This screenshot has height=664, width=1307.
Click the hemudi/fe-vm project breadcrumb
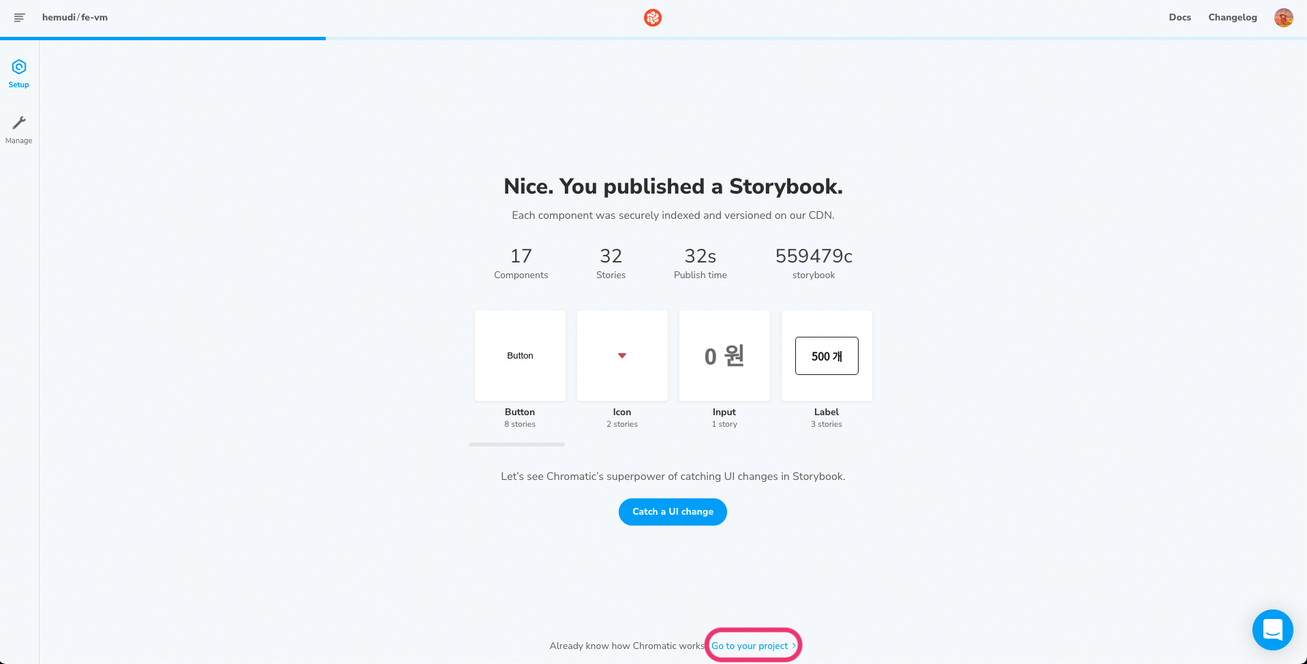75,18
